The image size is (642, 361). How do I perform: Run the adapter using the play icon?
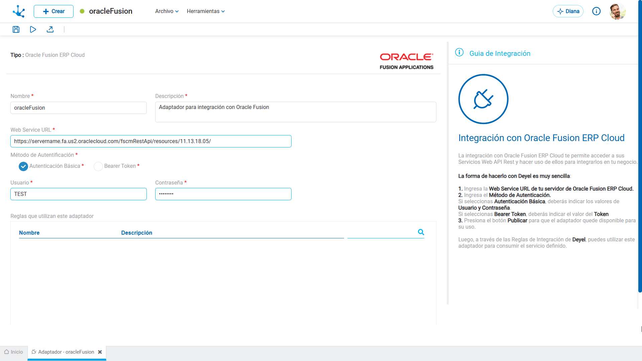(x=33, y=29)
